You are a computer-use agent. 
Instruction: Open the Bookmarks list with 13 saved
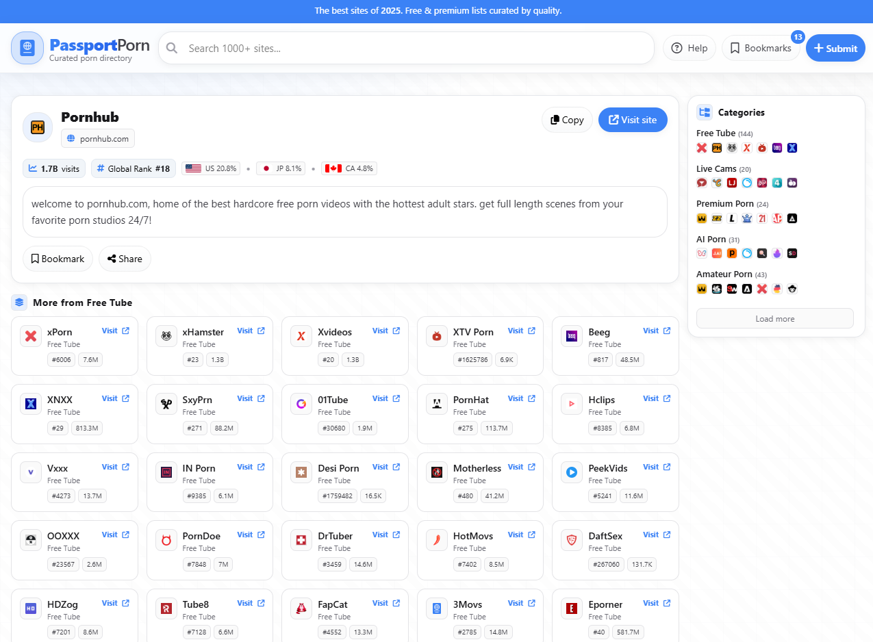(x=760, y=48)
